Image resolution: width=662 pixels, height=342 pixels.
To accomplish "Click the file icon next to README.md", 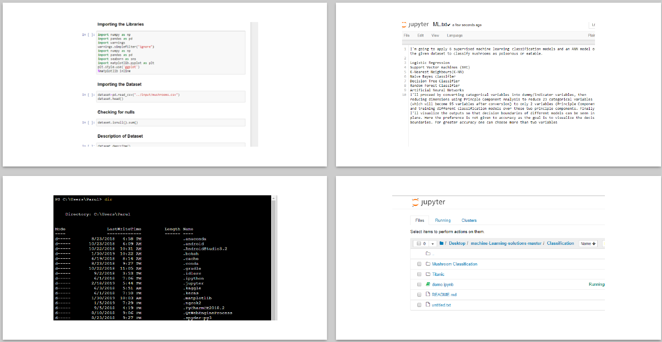I will pos(428,294).
